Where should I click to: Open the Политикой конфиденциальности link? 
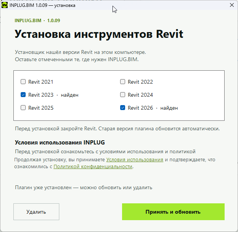pyautogui.click(x=93, y=167)
